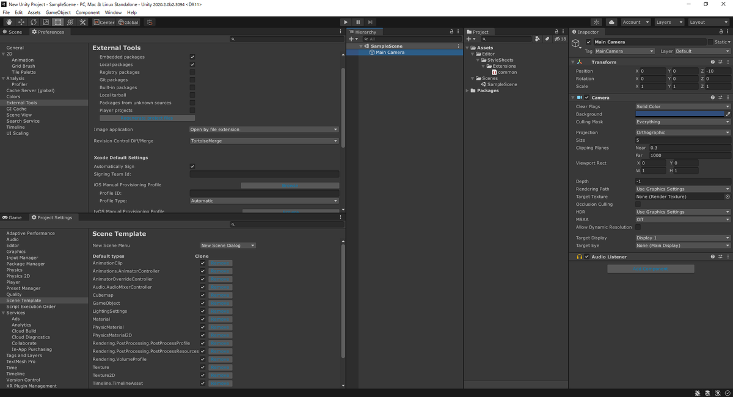733x397 pixels.
Task: Toggle Occlusion Culling checkbox
Action: tap(638, 204)
